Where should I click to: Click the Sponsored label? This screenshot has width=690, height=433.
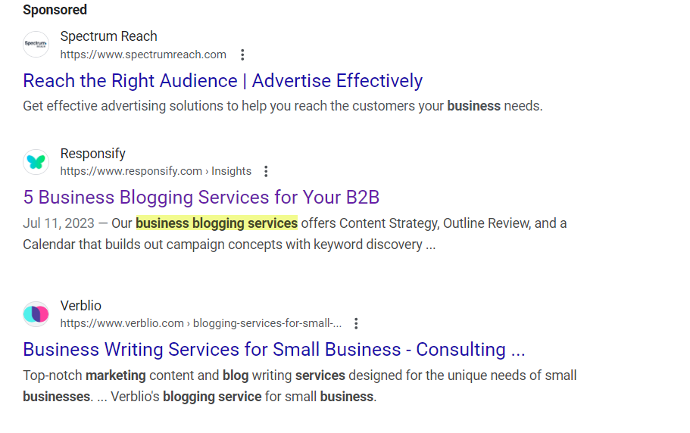click(x=55, y=10)
